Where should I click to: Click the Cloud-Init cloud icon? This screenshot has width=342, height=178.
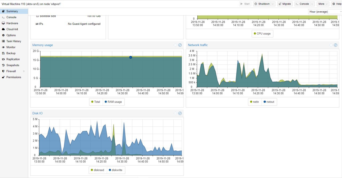click(x=3, y=29)
